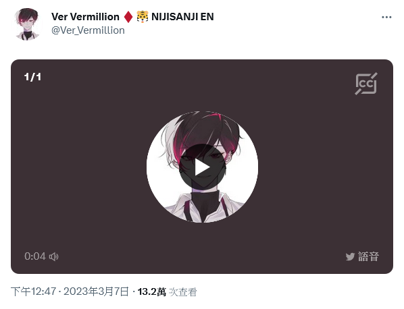The width and height of the screenshot is (404, 309).
Task: Click the 語音 voice label
Action: (368, 256)
